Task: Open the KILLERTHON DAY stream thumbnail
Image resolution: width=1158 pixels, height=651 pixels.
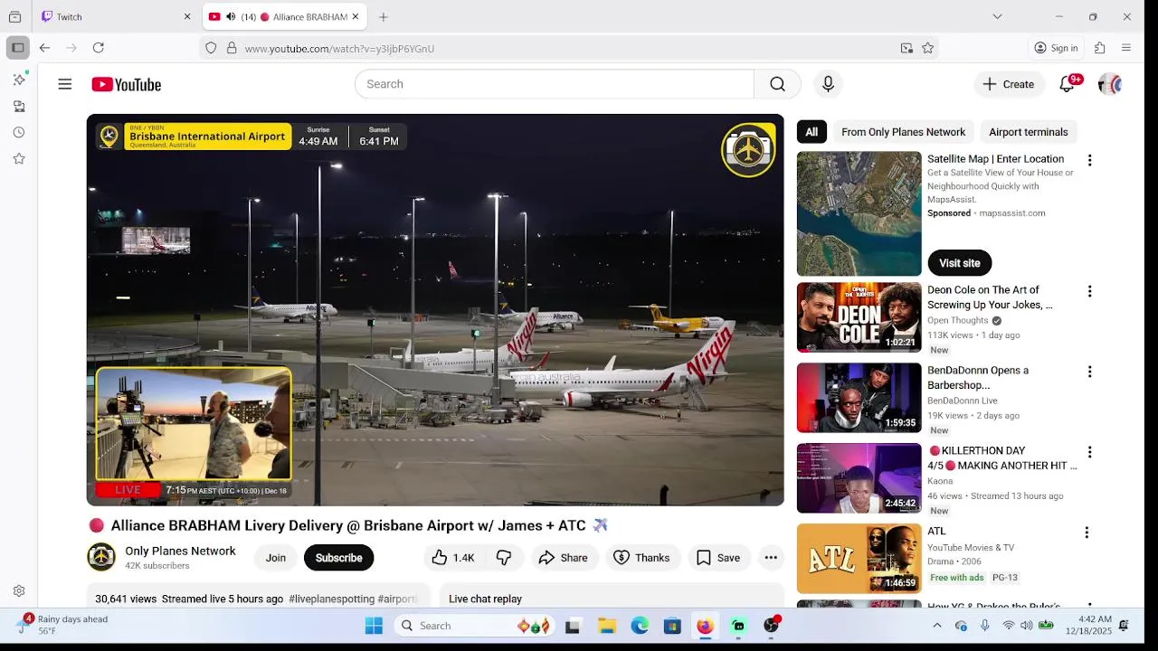Action: (x=859, y=478)
